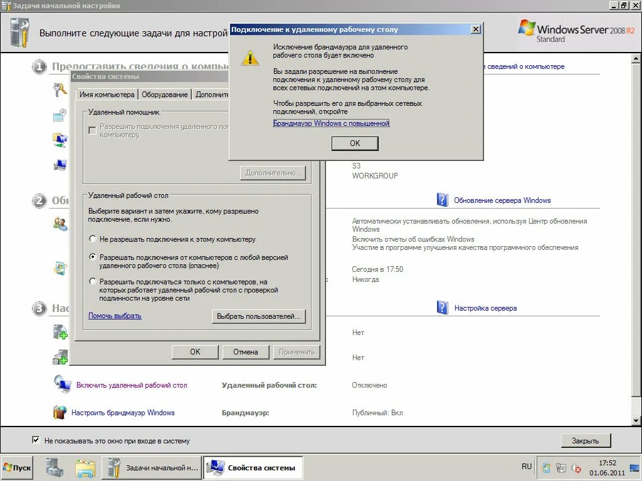Switch to Initial Configuration Tasks taskbar button
Viewport: 642px width, 481px height.
[152, 467]
